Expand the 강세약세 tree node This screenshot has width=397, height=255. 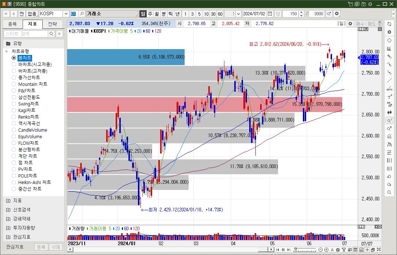[8, 219]
